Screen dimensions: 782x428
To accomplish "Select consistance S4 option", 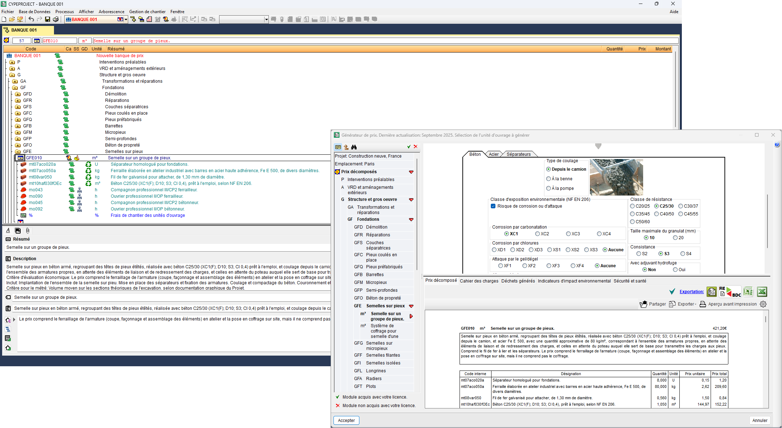I will coord(683,254).
